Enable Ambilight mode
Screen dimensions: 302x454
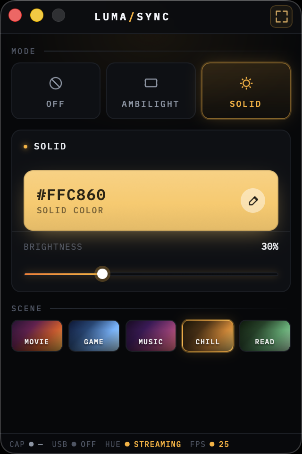coord(151,91)
